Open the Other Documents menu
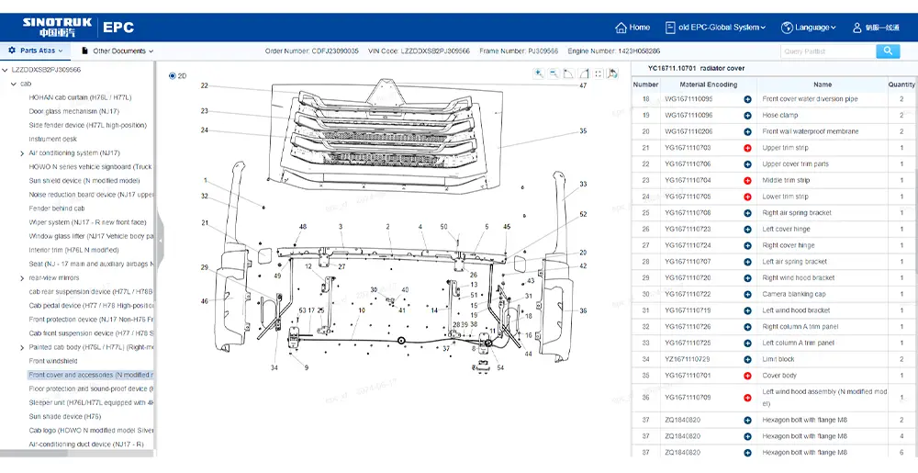Viewport: 918px width, 473px height. pyautogui.click(x=118, y=51)
